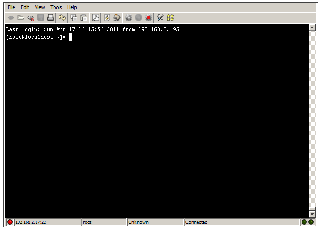The width and height of the screenshot is (320, 230).
Task: Click the copy icon in toolbar
Action: (x=74, y=18)
